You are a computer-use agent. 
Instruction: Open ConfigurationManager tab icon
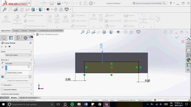[18, 38]
